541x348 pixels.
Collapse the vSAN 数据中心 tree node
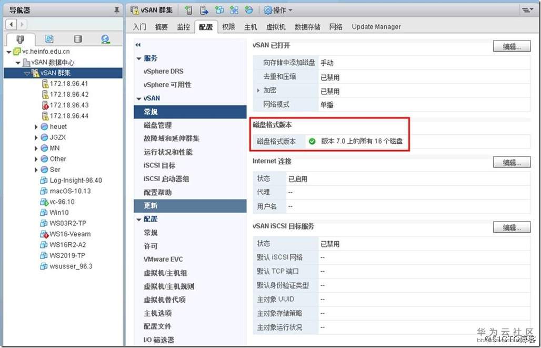click(18, 63)
